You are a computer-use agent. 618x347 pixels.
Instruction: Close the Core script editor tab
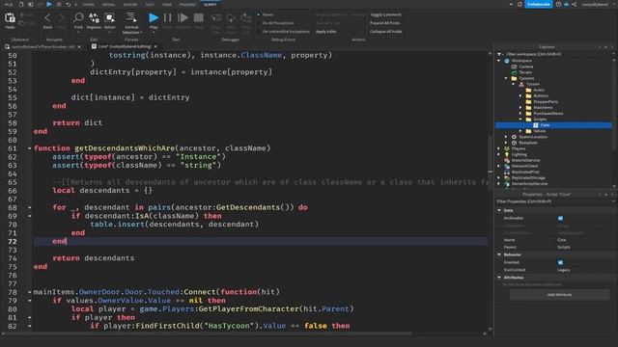pos(155,46)
